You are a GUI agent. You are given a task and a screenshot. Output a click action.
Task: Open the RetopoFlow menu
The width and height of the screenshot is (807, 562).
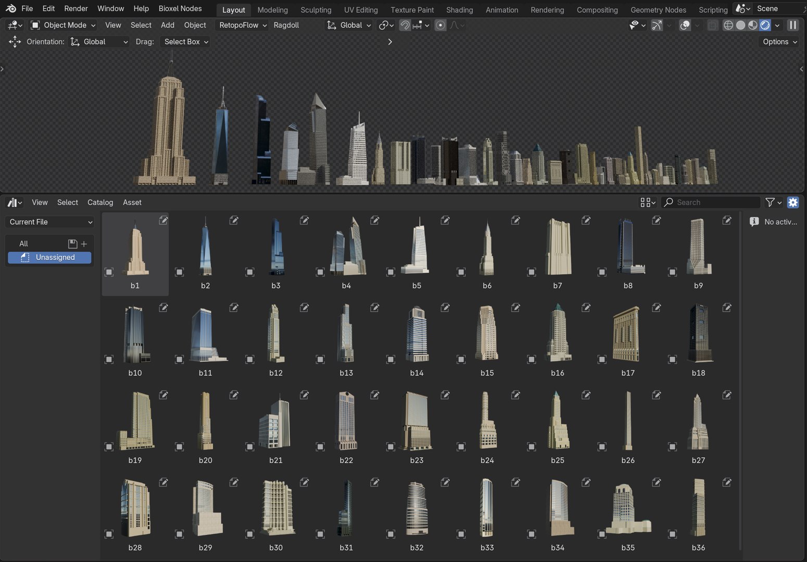243,25
